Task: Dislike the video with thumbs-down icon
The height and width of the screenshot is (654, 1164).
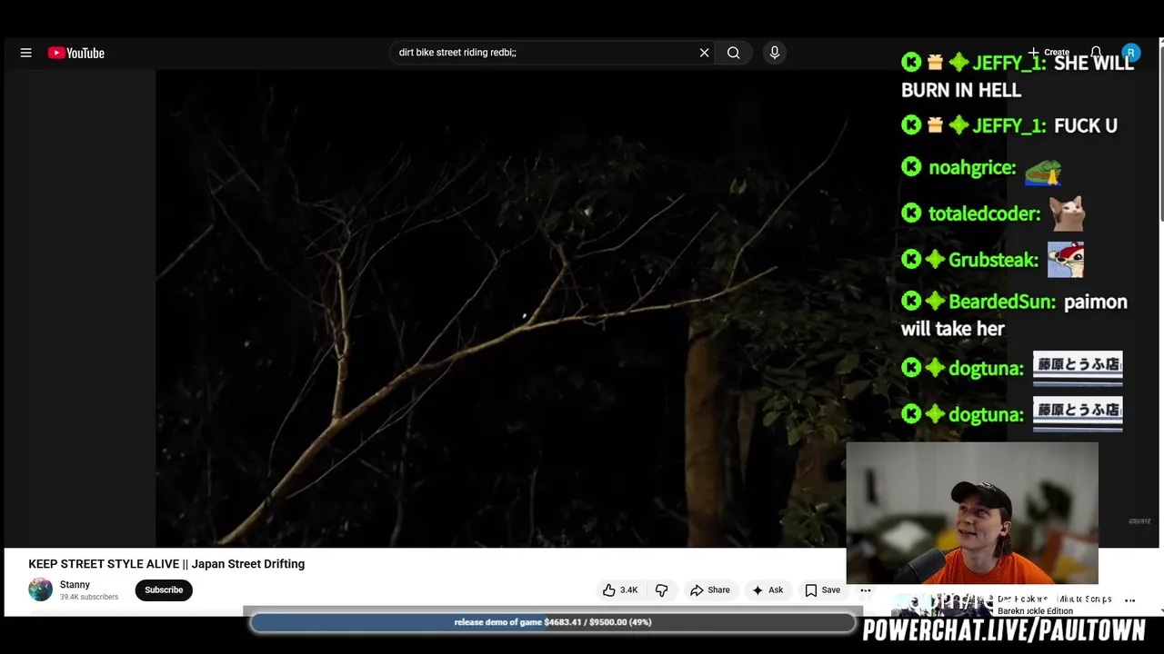Action: tap(661, 590)
